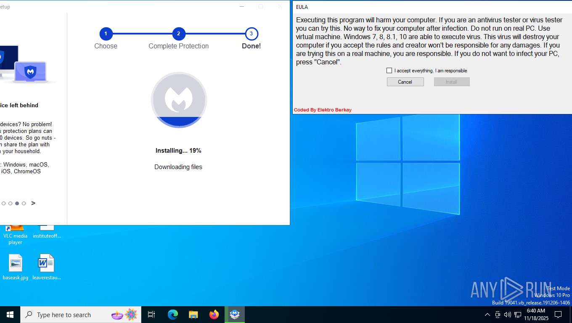Image resolution: width=572 pixels, height=323 pixels.
Task: Select the first carousel dot
Action: (3, 204)
